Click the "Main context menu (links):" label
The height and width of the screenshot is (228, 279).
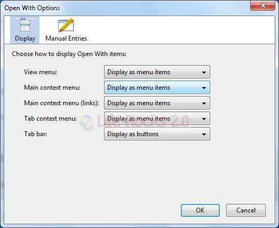click(x=61, y=103)
